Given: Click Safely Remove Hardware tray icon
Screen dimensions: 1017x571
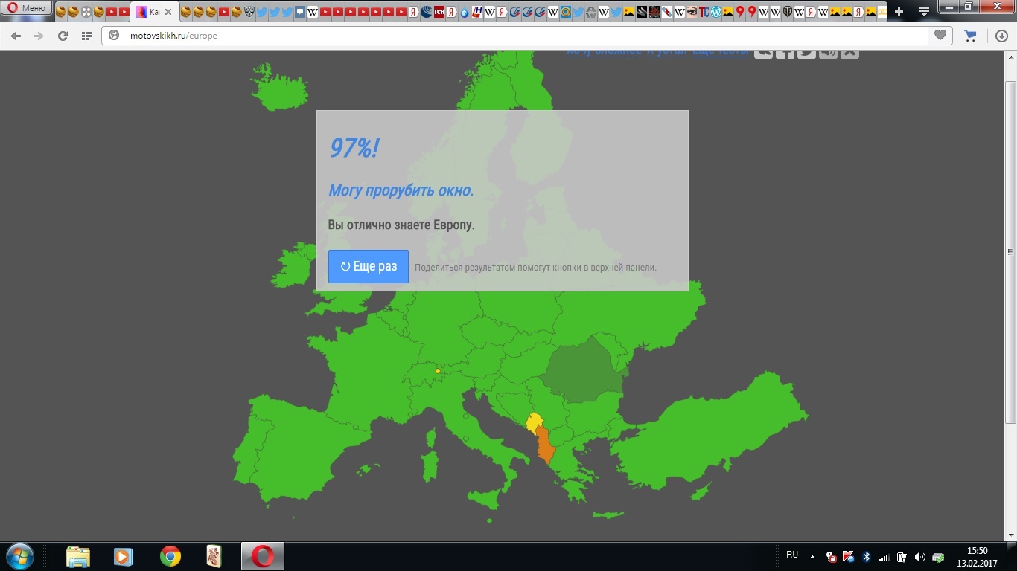Looking at the screenshot, I should [x=938, y=557].
